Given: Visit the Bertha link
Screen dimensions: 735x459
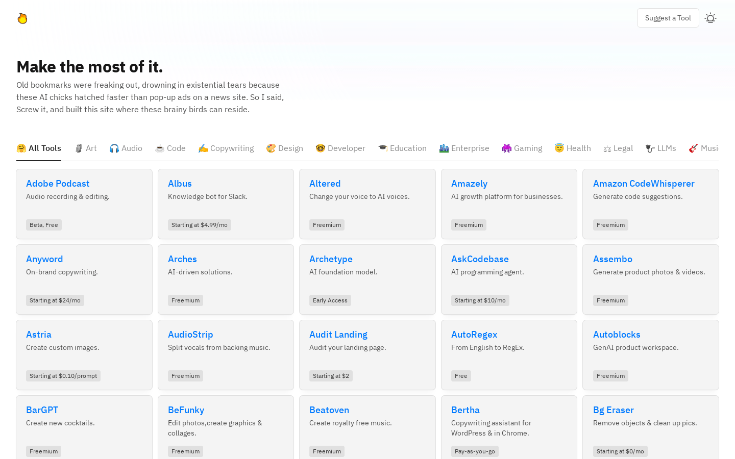Looking at the screenshot, I should pyautogui.click(x=465, y=410).
